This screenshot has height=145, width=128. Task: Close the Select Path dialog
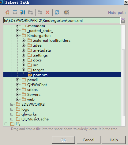click(x=126, y=2)
